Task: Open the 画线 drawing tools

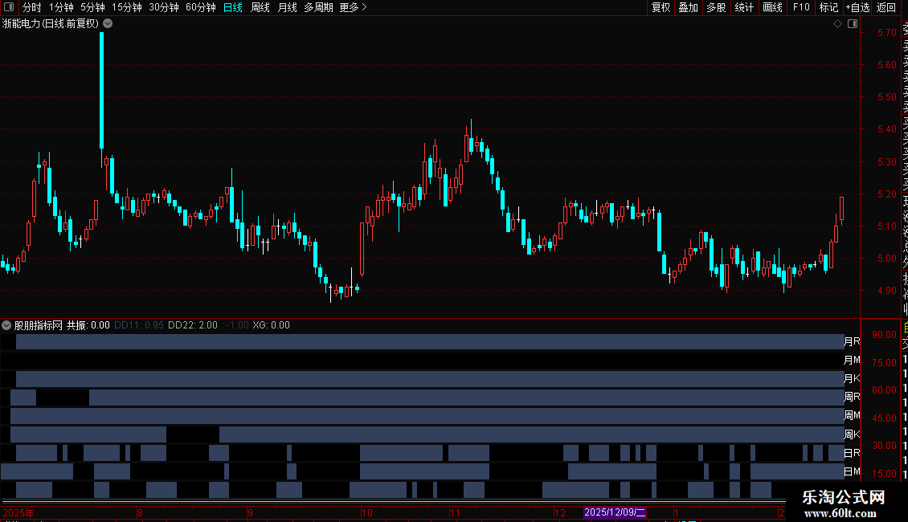Action: click(x=772, y=7)
